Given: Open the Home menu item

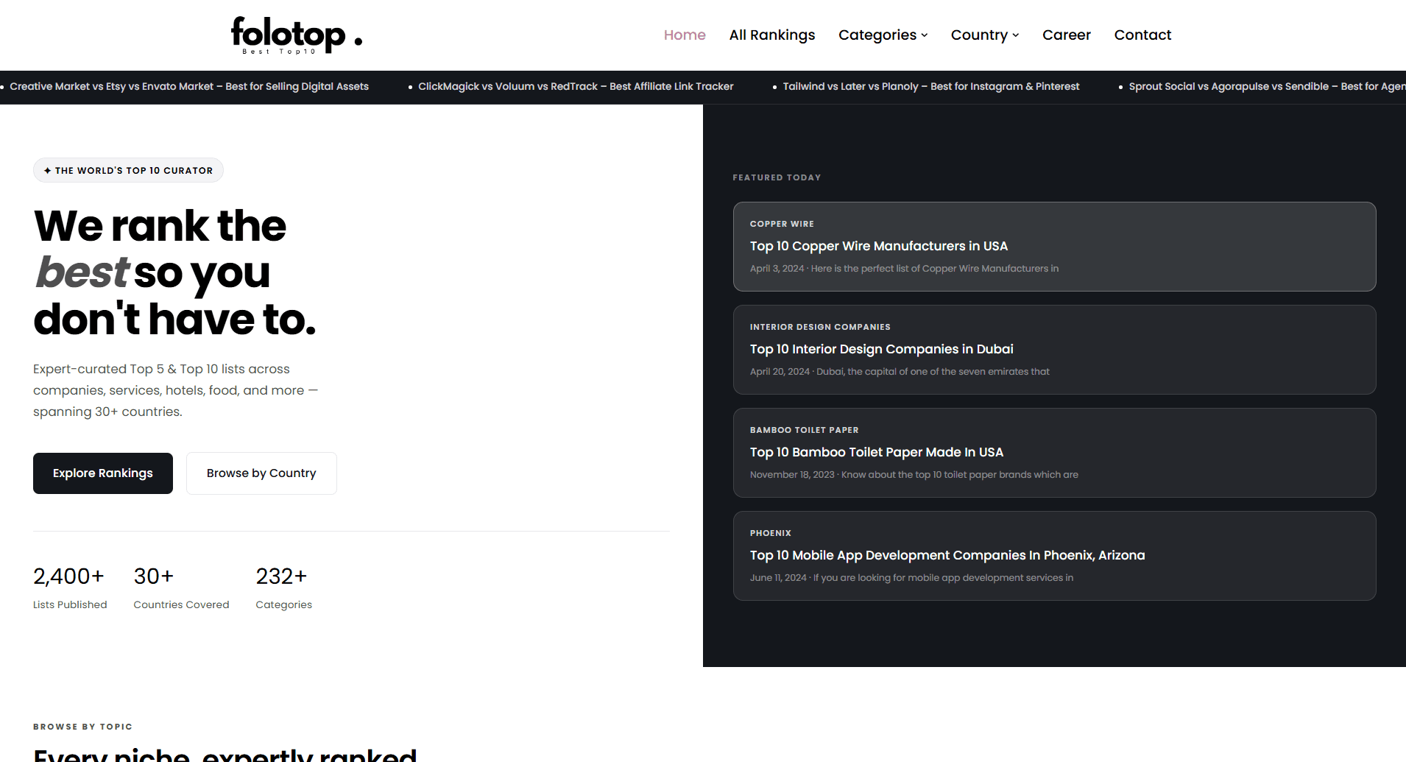Looking at the screenshot, I should click(685, 35).
